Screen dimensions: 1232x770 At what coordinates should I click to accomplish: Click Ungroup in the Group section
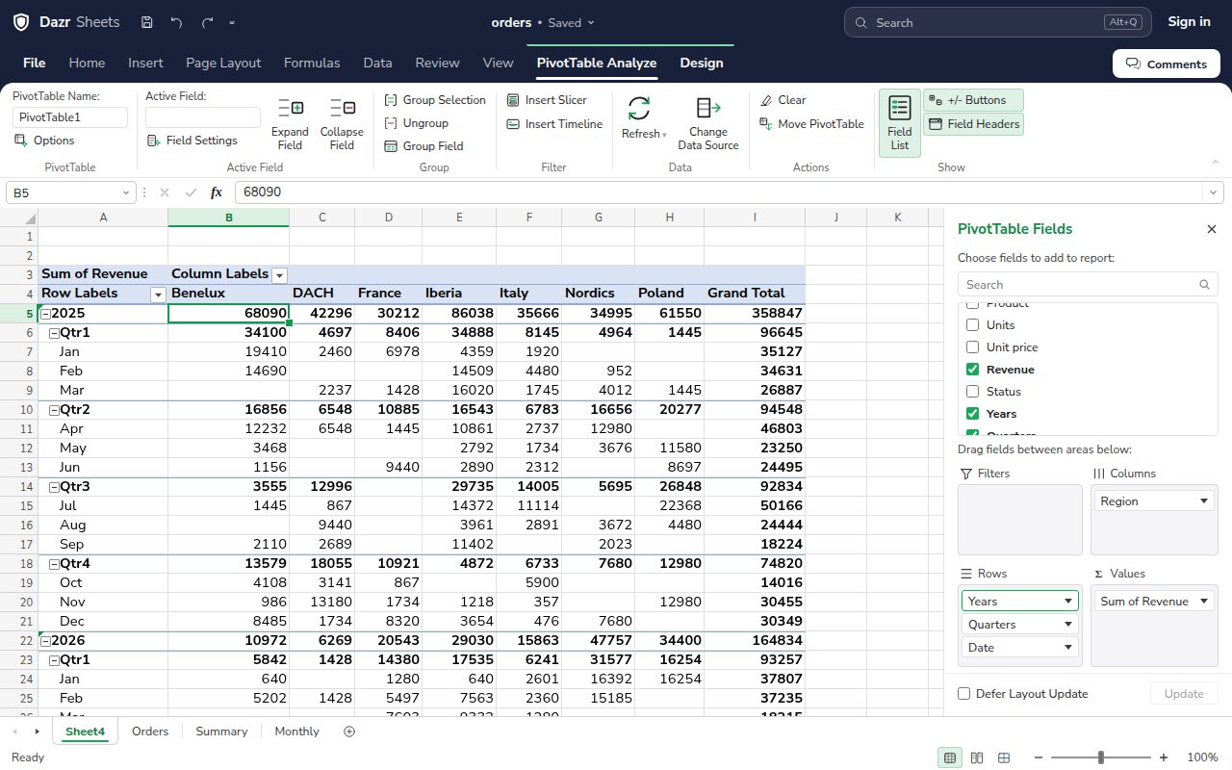pos(417,123)
